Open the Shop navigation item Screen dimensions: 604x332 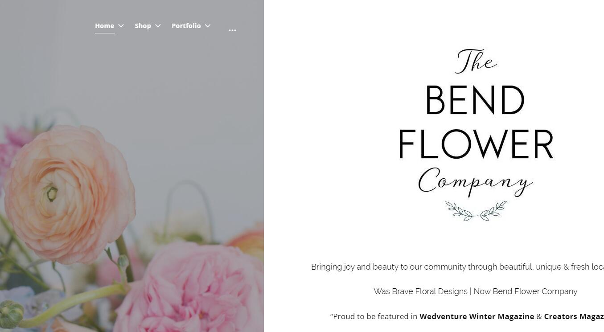(x=143, y=26)
